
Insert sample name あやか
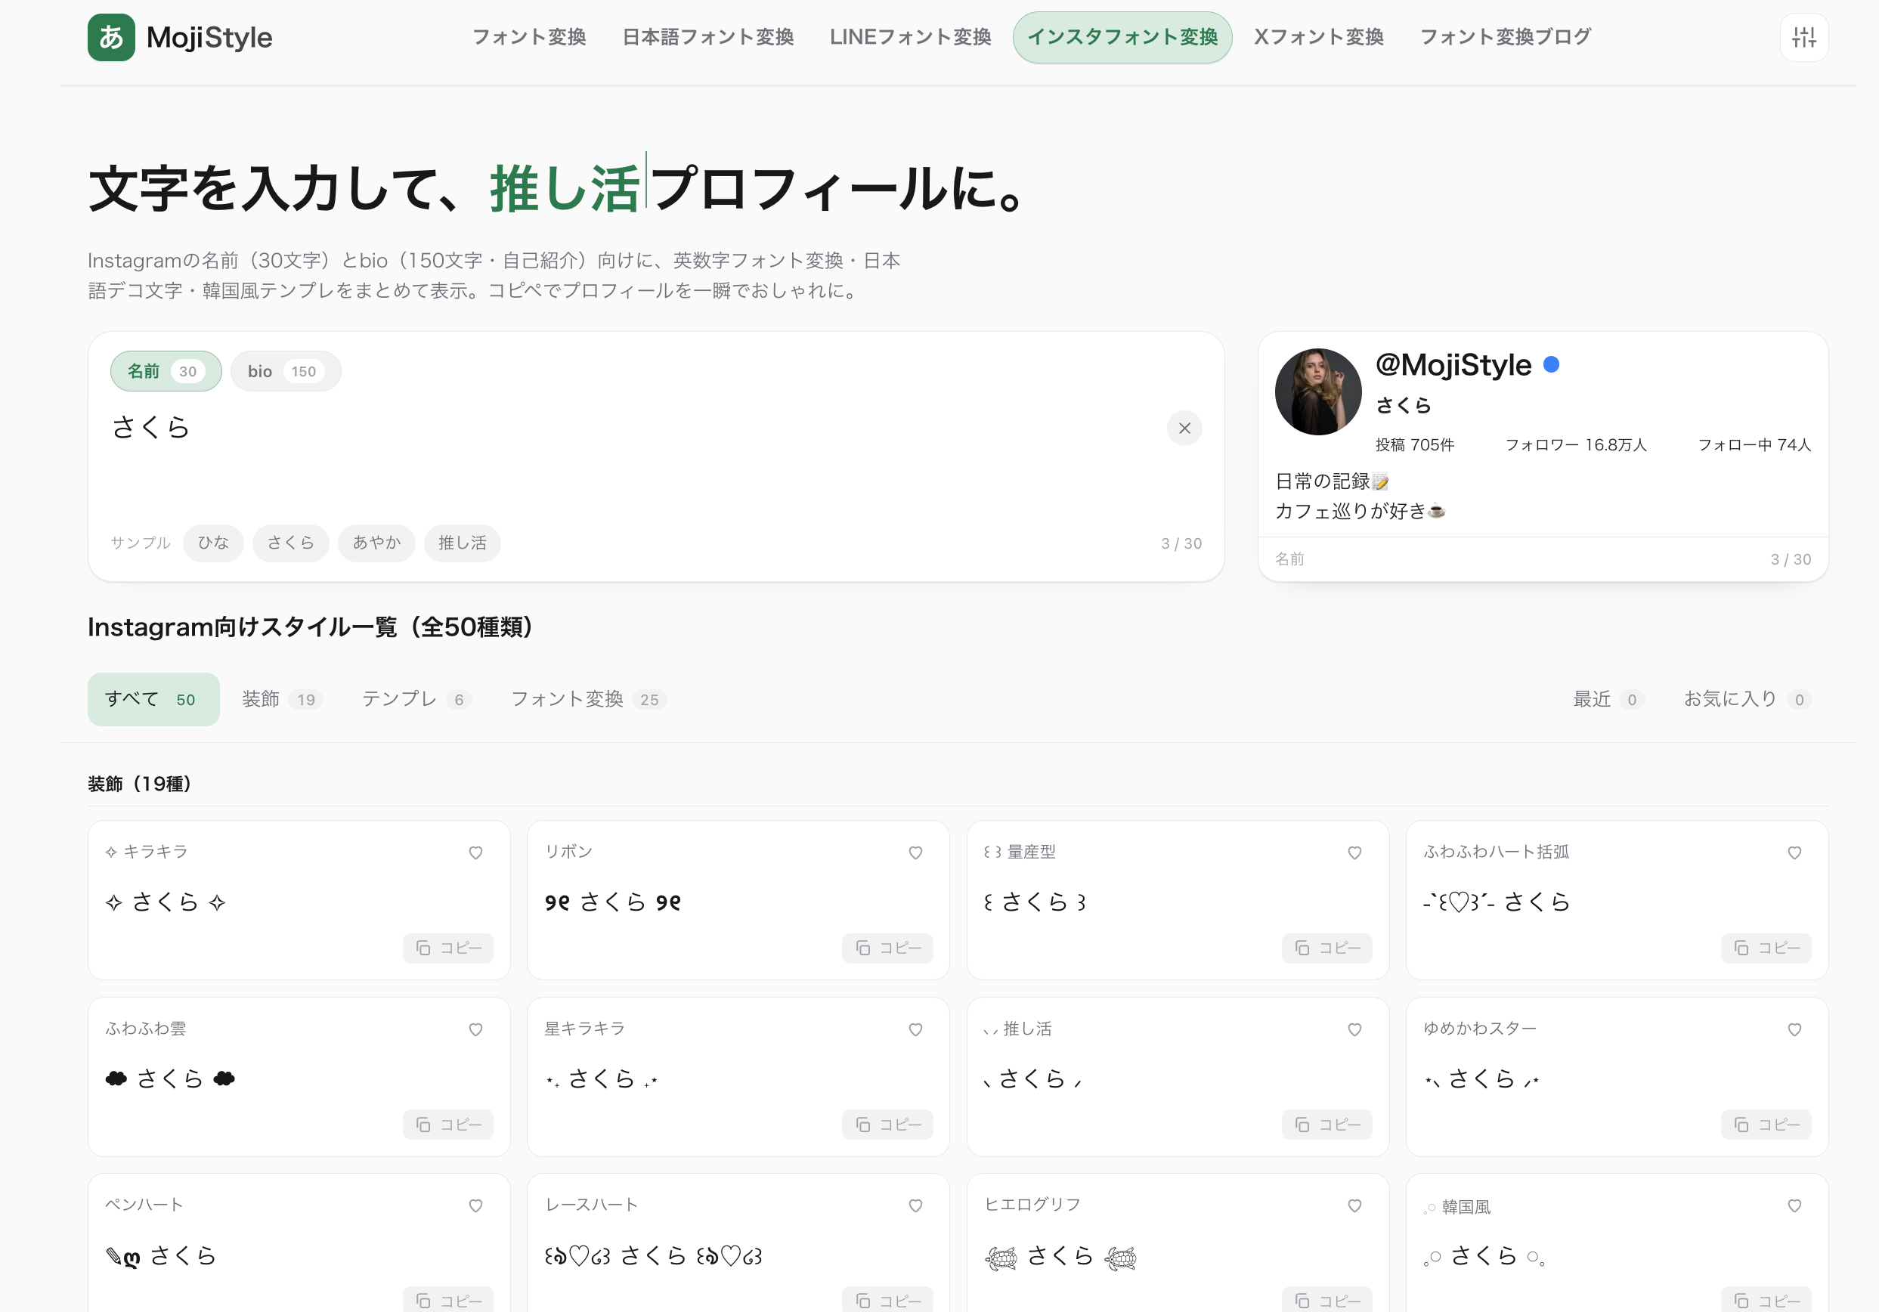click(376, 543)
